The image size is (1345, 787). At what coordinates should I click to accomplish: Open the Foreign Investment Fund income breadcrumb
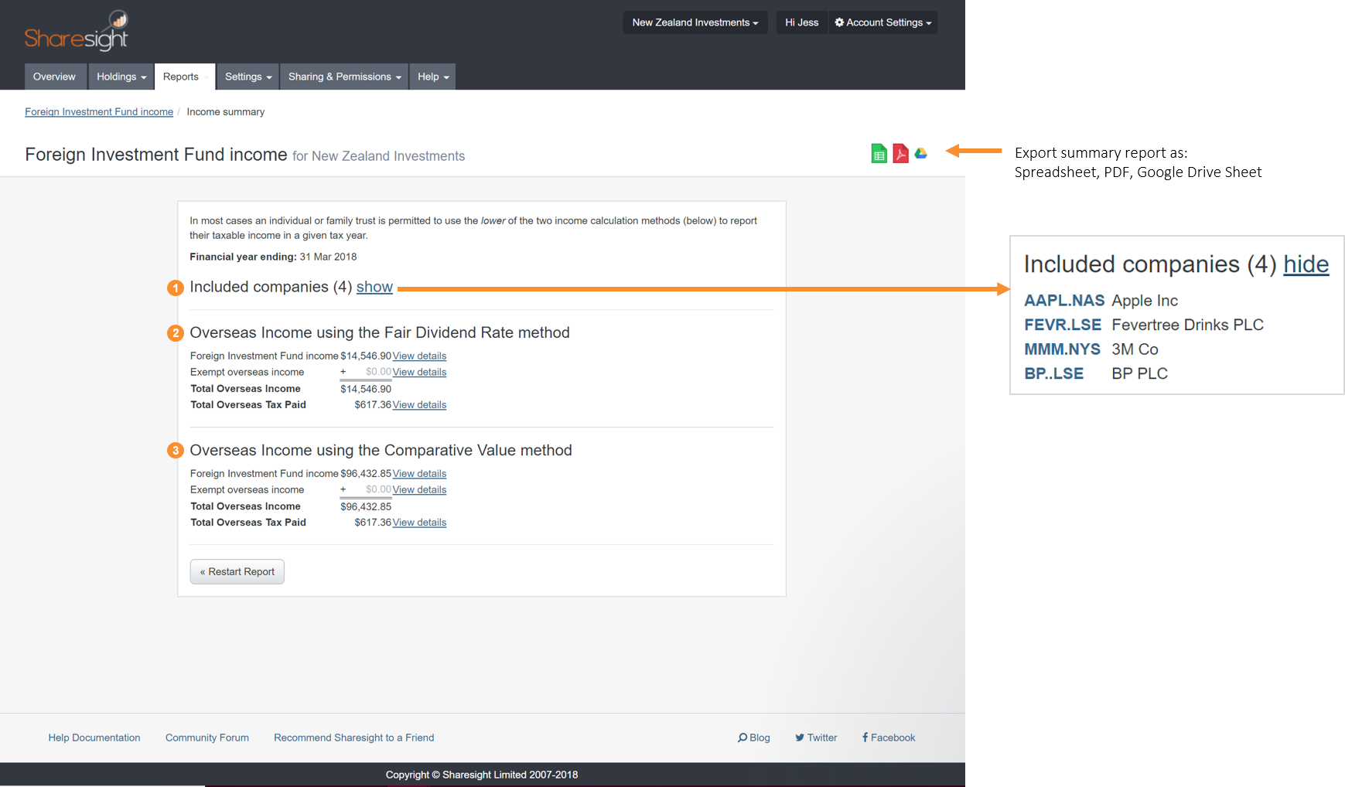(x=99, y=111)
